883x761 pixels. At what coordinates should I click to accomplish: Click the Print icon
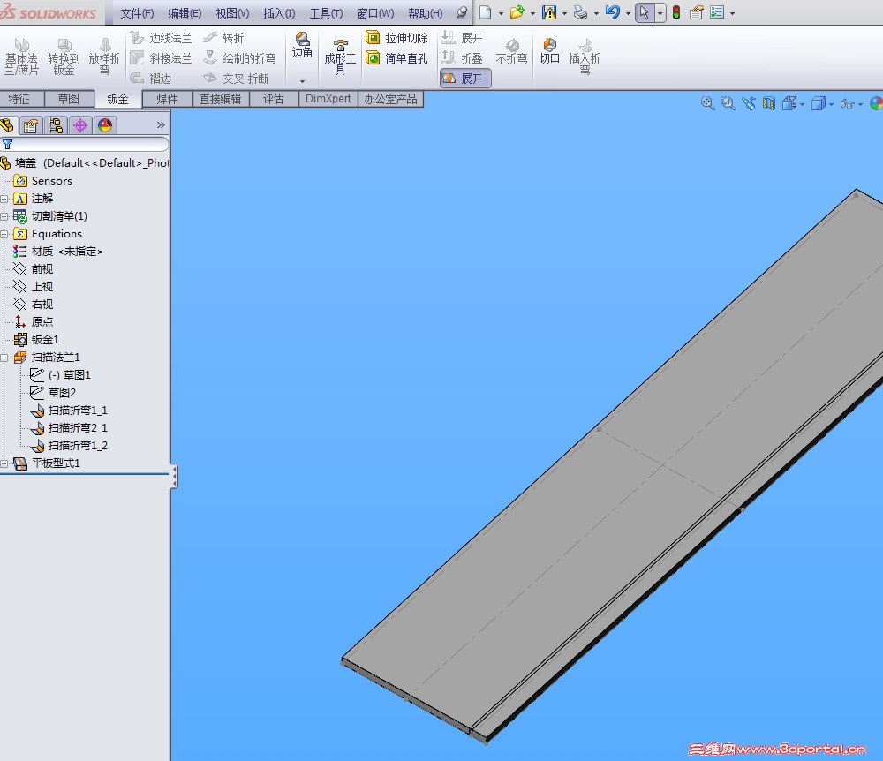(581, 12)
